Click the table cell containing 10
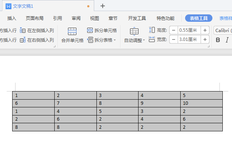The width and height of the screenshot is (232, 159). (201, 103)
